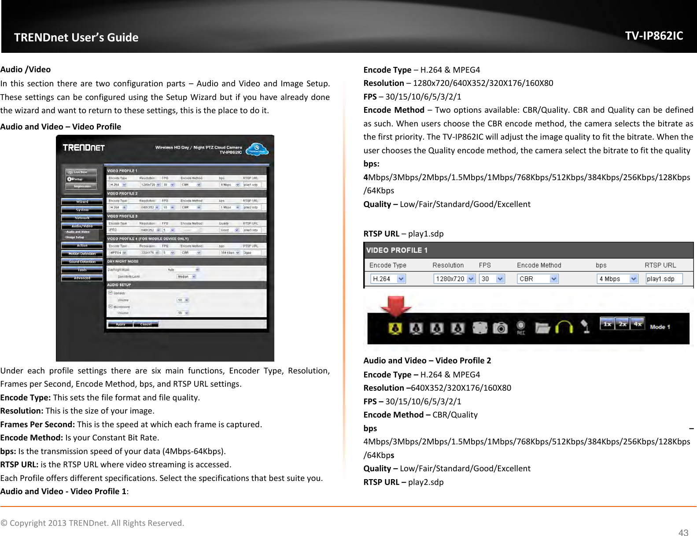Click the Mode 1 label in live toolbar

pos(660,327)
